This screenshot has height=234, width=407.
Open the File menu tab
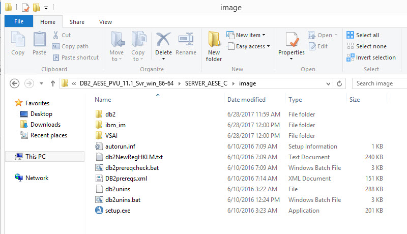(x=19, y=22)
